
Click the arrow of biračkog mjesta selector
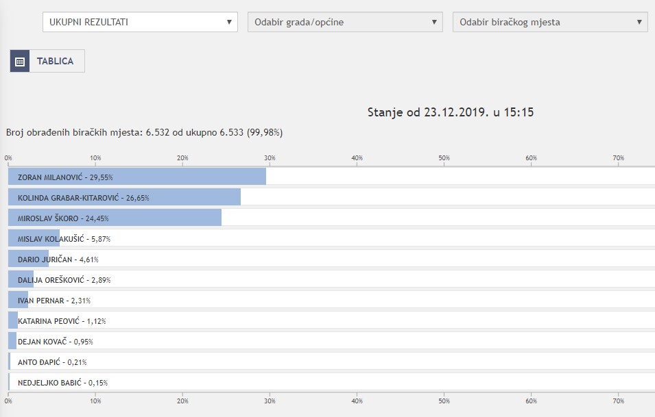[639, 22]
